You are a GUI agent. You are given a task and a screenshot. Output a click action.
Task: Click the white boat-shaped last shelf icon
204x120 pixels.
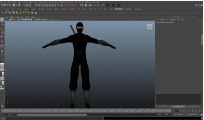click(36, 13)
